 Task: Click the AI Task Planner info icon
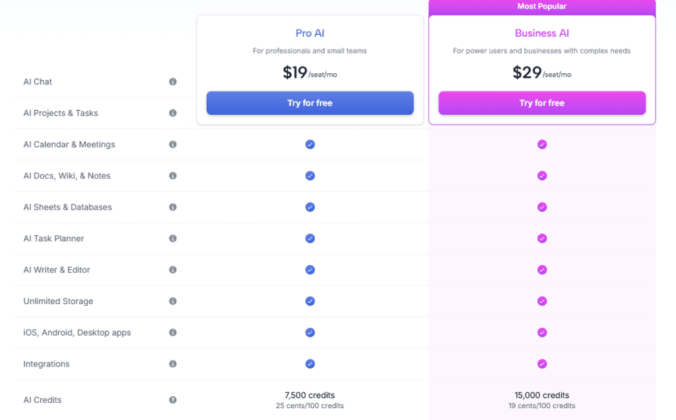coord(172,238)
